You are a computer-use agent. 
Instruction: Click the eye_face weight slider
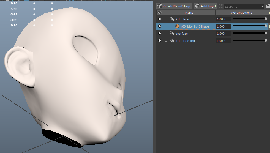point(250,33)
